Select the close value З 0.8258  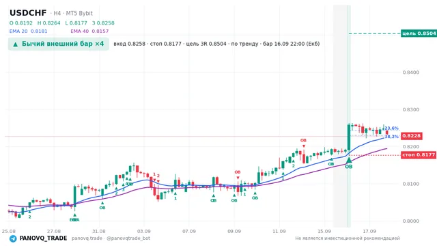click(x=103, y=23)
